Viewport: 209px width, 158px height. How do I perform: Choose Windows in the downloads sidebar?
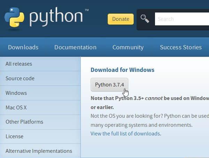[16, 93]
